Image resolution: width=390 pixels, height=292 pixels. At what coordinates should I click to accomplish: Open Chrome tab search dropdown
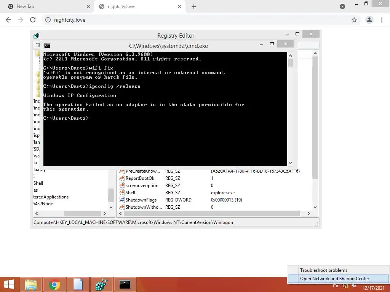point(342,6)
